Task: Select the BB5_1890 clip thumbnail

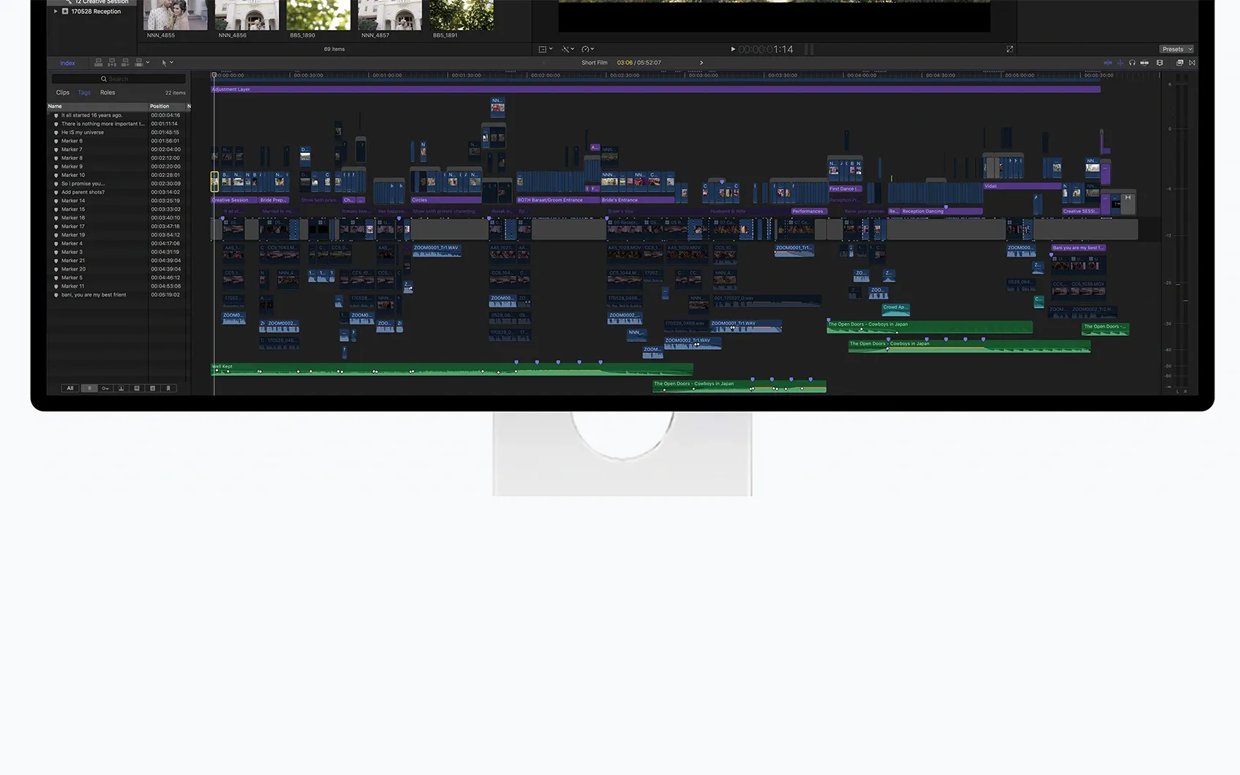Action: 318,15
